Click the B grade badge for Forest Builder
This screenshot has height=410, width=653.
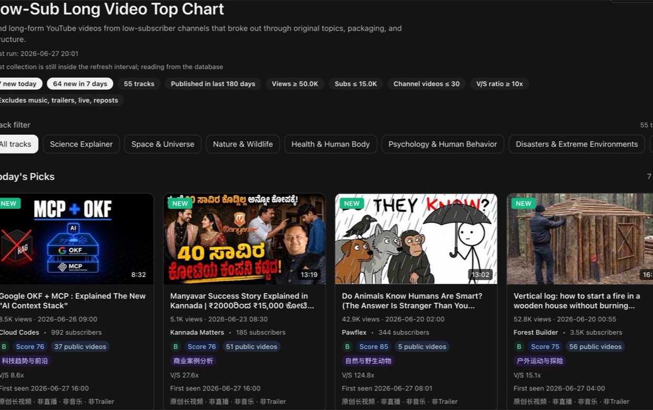click(519, 346)
